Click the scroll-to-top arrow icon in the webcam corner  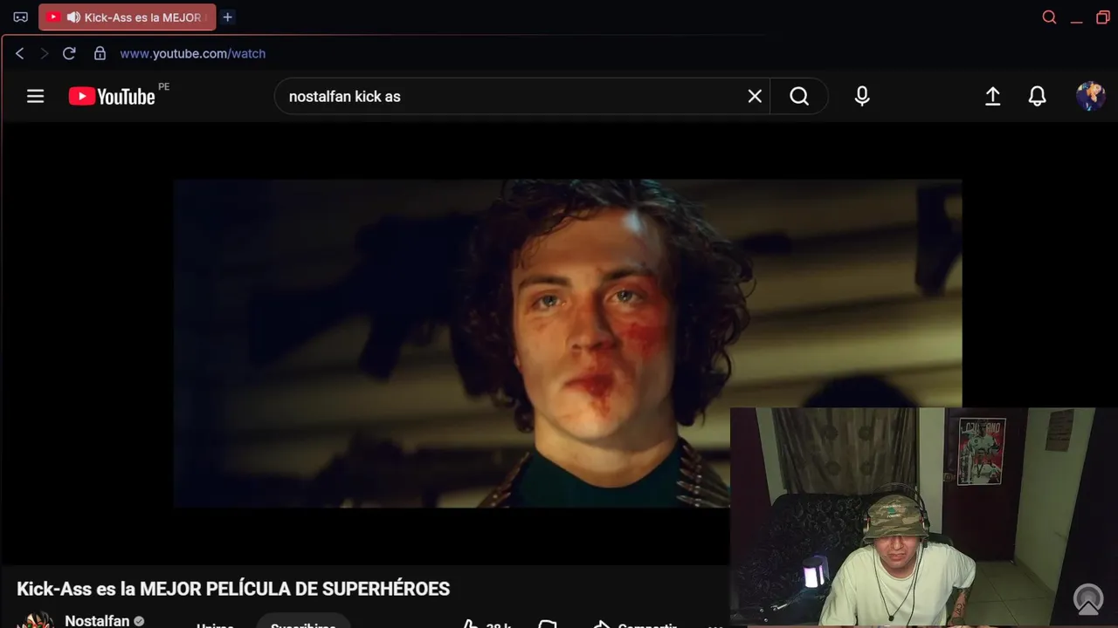(1088, 599)
